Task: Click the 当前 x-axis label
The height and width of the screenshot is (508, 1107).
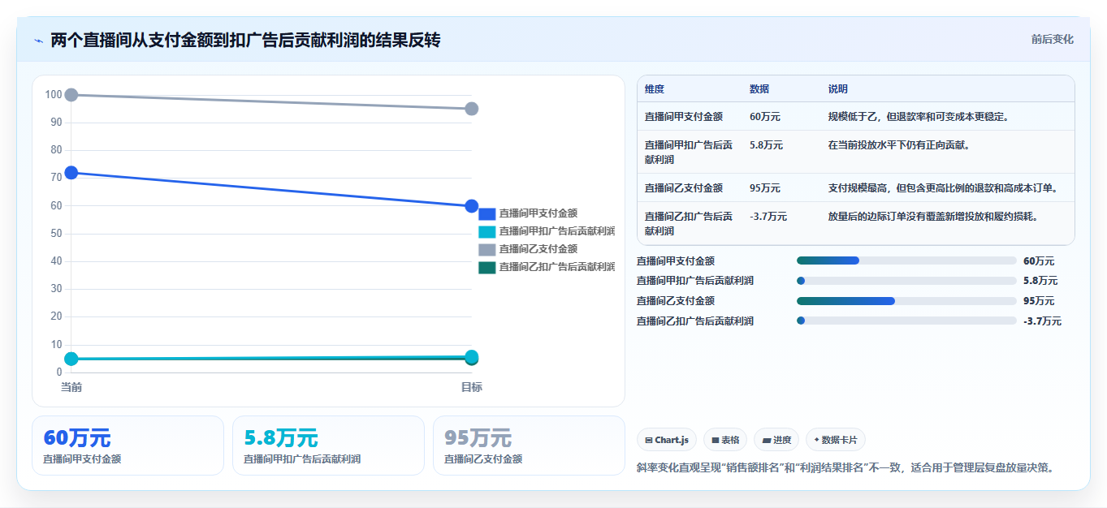Action: click(71, 387)
